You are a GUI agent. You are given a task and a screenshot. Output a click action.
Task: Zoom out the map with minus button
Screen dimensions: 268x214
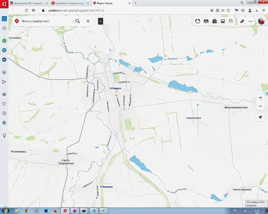(x=260, y=106)
